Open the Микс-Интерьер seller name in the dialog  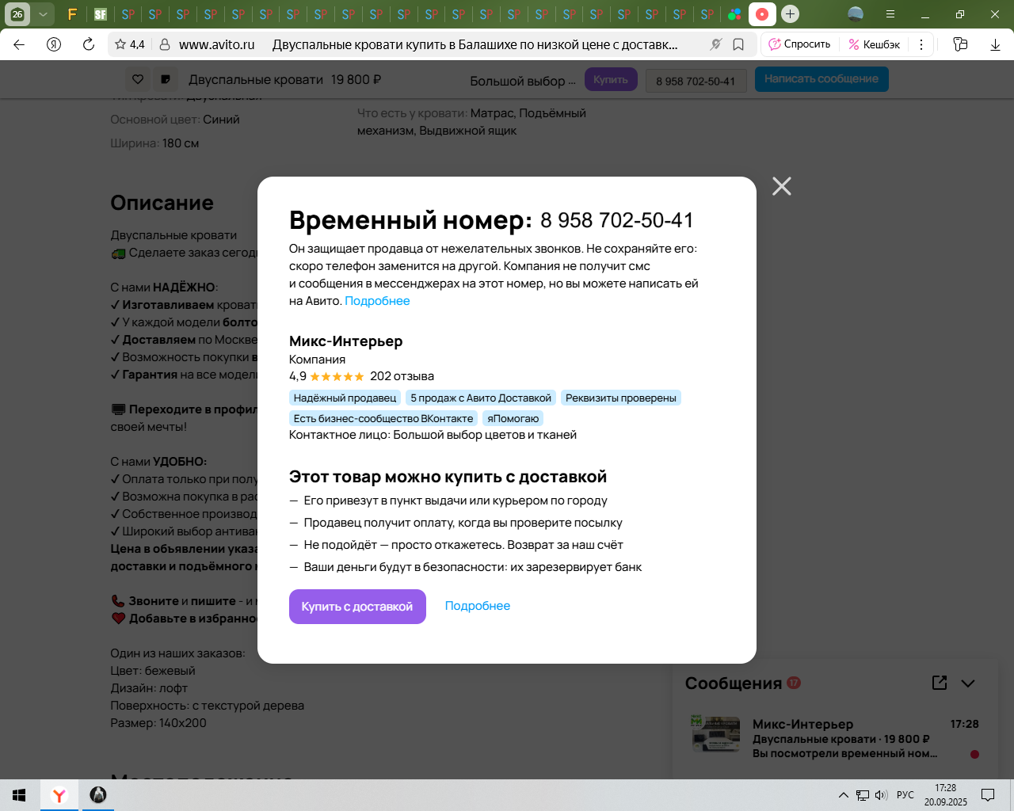click(x=346, y=341)
